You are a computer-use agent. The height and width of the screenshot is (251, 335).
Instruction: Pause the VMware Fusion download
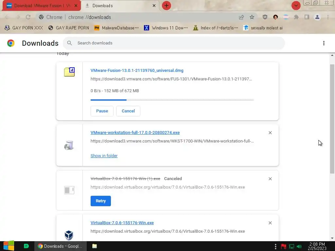point(102,111)
